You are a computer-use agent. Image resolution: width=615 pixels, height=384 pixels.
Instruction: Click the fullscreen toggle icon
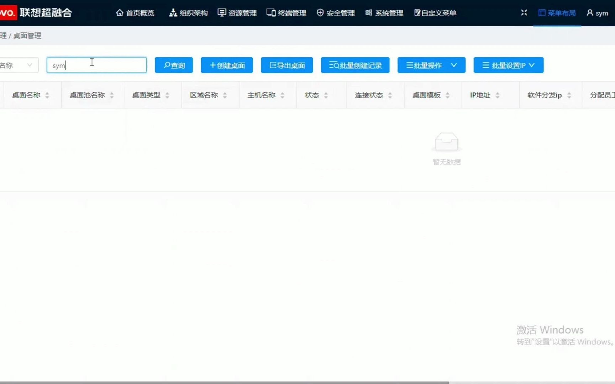pos(524,13)
